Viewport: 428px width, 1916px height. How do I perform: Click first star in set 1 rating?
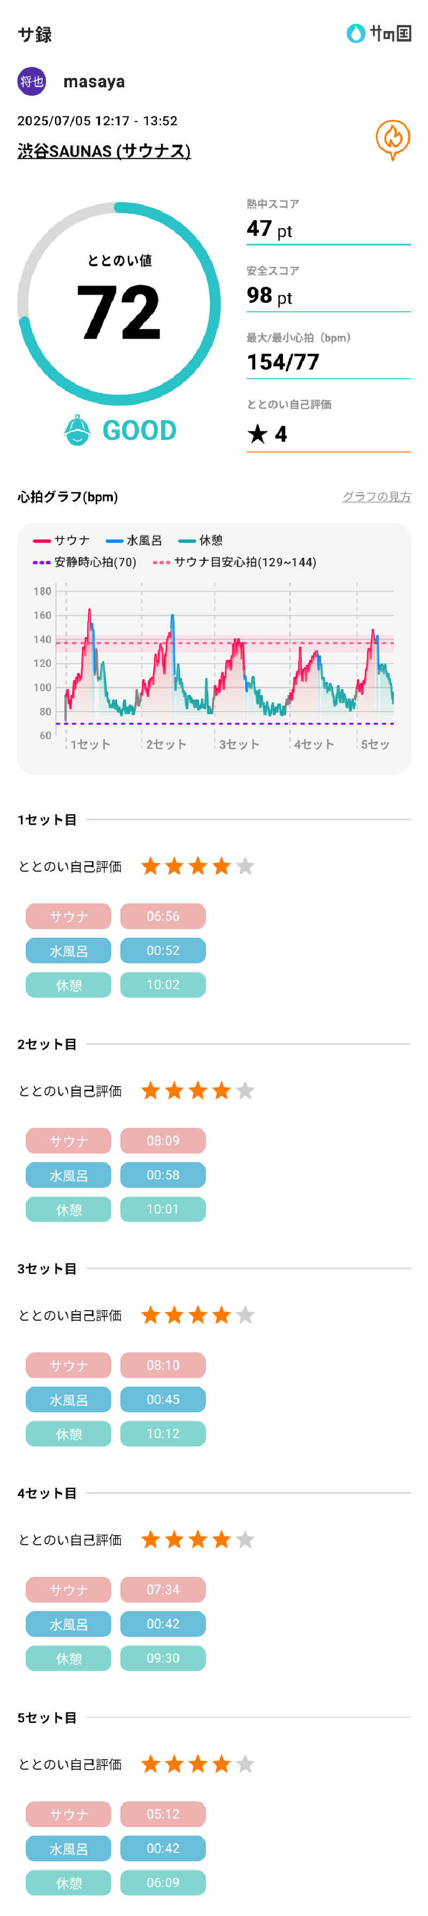[x=151, y=866]
